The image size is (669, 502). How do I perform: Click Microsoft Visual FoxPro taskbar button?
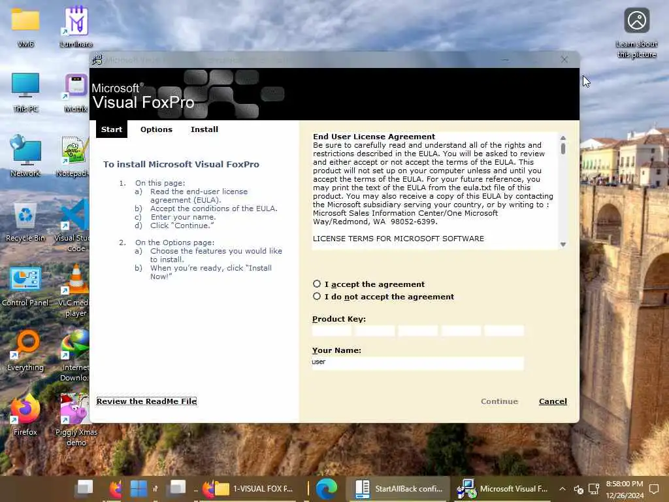point(502,489)
